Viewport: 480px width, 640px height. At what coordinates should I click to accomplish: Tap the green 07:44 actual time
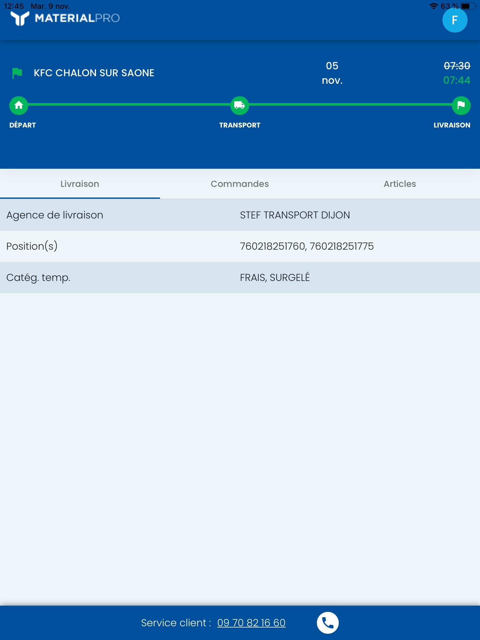(457, 80)
